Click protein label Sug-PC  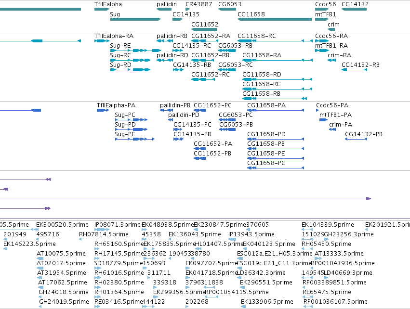point(125,115)
